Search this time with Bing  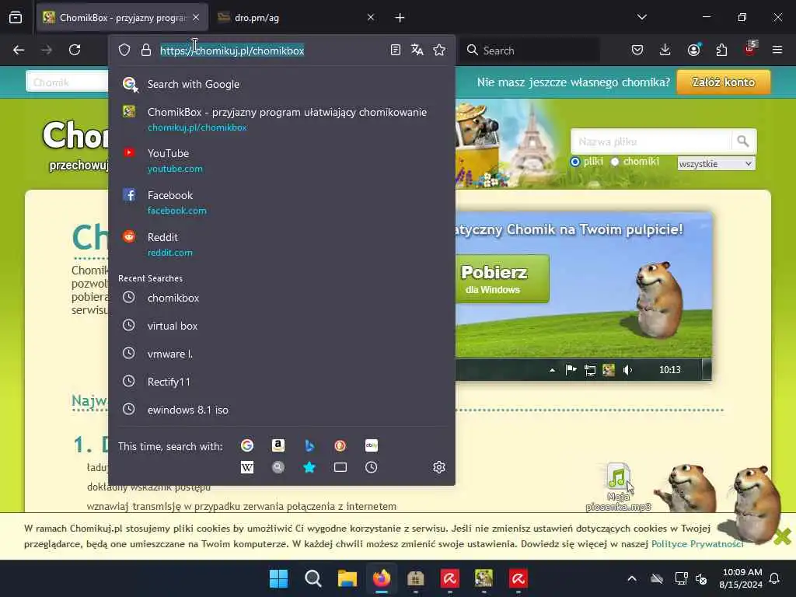point(309,445)
